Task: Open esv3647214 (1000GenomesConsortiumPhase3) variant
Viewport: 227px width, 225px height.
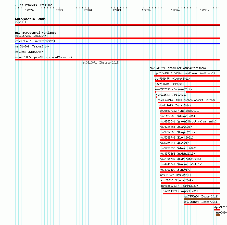Action: pyautogui.click(x=188, y=100)
